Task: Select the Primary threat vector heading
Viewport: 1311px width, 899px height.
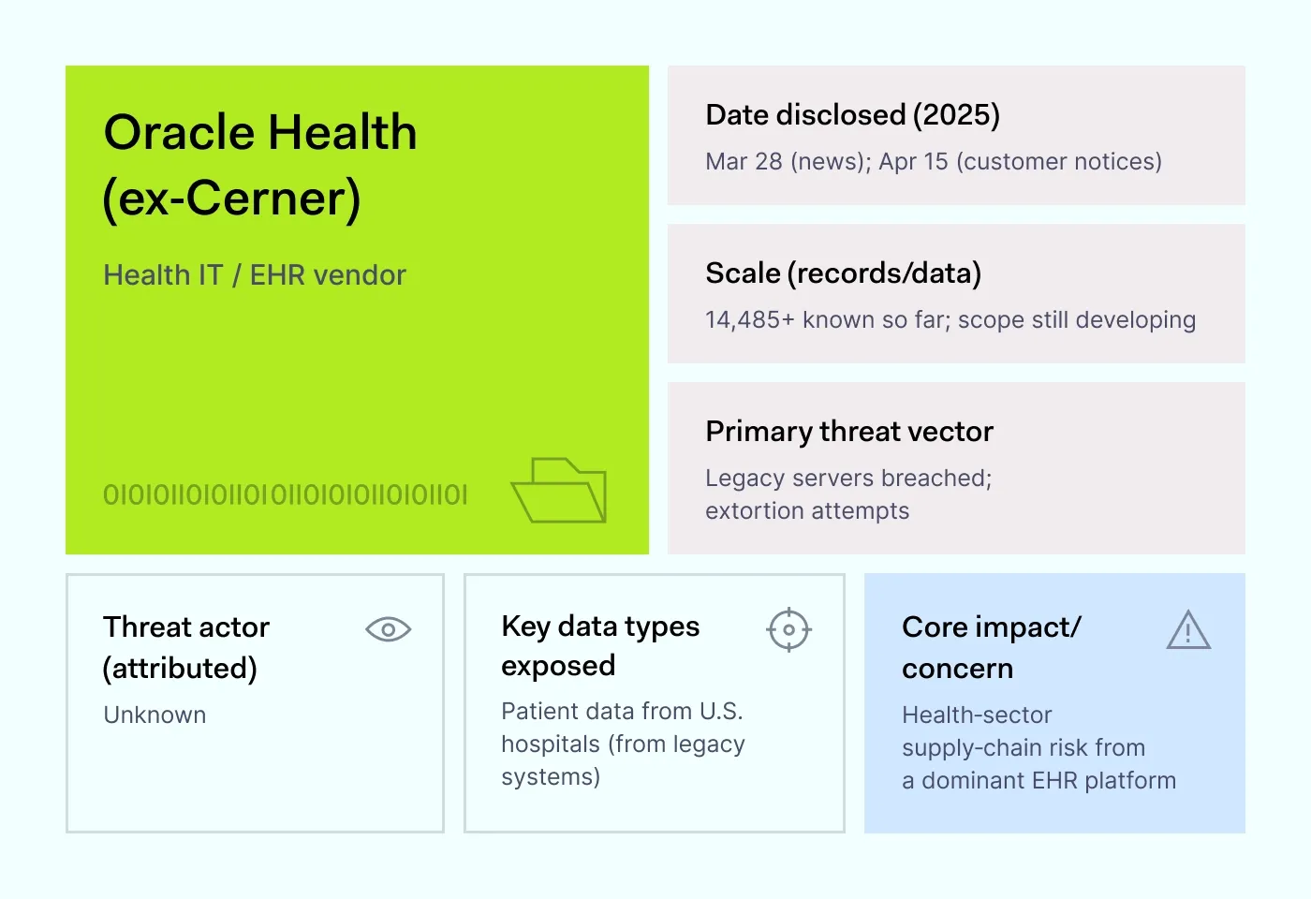Action: point(848,432)
